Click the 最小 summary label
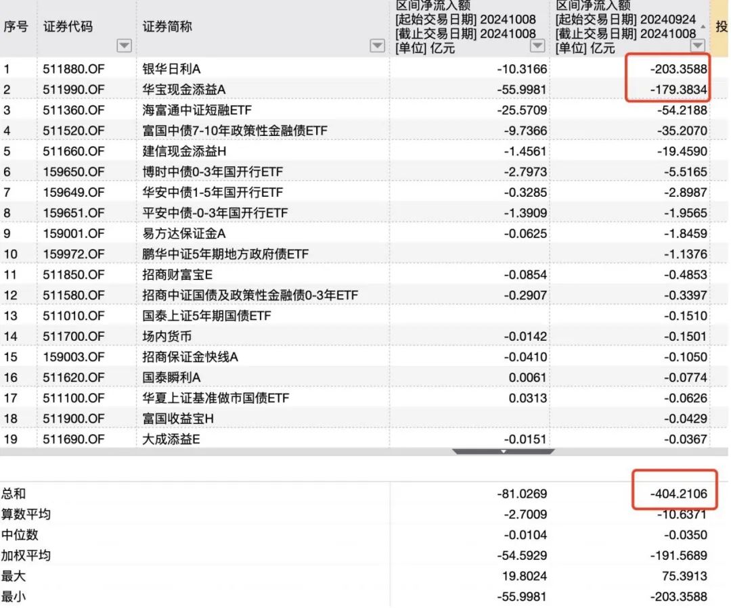This screenshot has width=731, height=608. [14, 597]
